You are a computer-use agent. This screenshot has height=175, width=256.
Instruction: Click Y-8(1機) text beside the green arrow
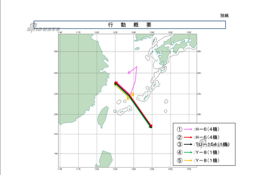207,152
